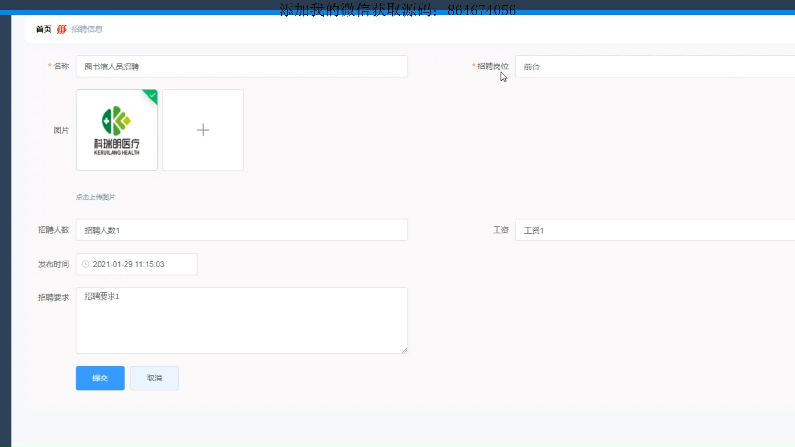Edit the 名称 field reading 图书馆人员招聘
Viewport: 795px width, 447px height.
pos(242,67)
